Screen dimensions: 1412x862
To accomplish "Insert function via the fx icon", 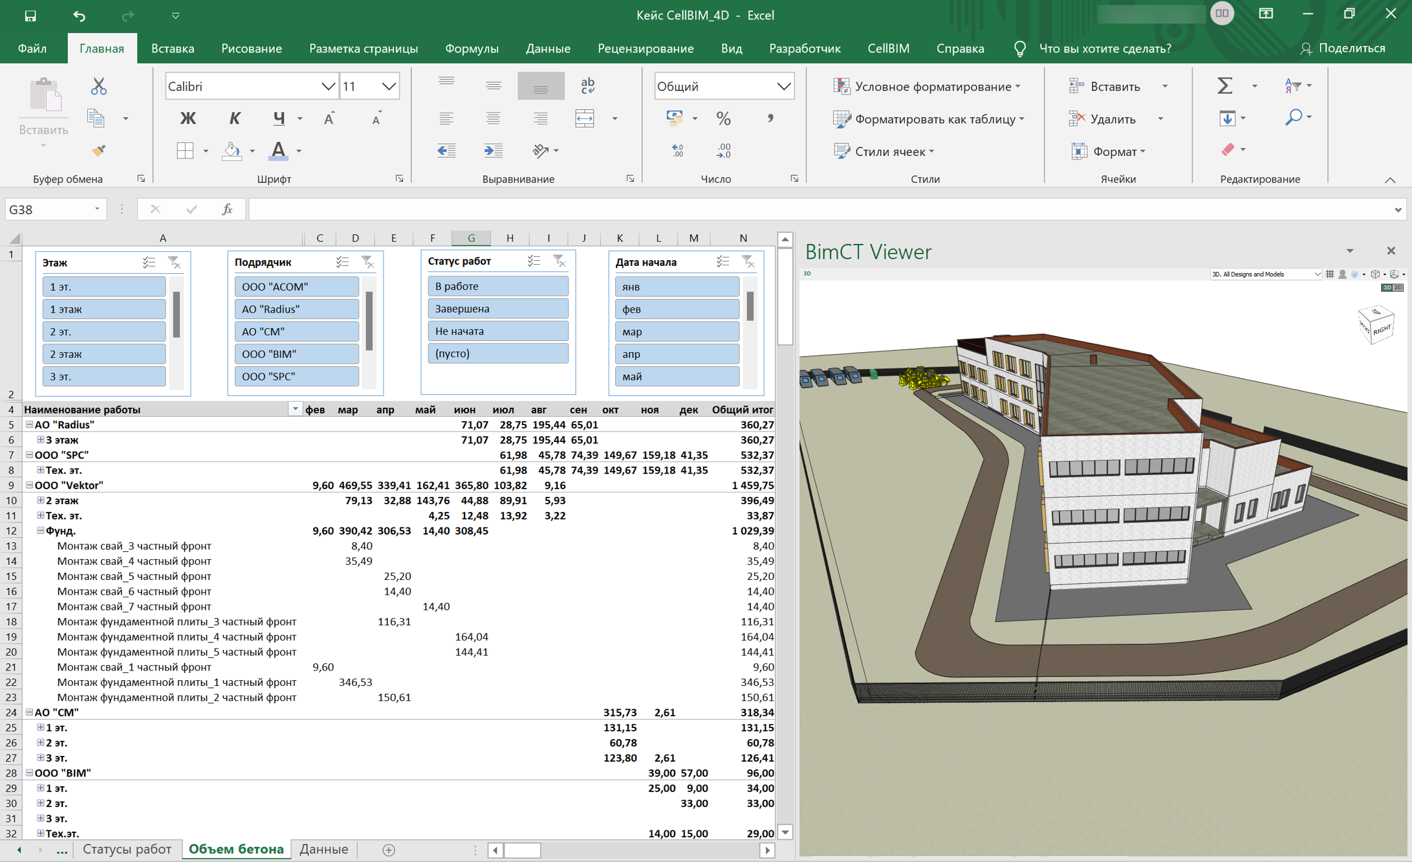I will (x=226, y=209).
